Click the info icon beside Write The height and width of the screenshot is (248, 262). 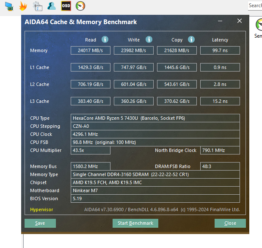149,39
